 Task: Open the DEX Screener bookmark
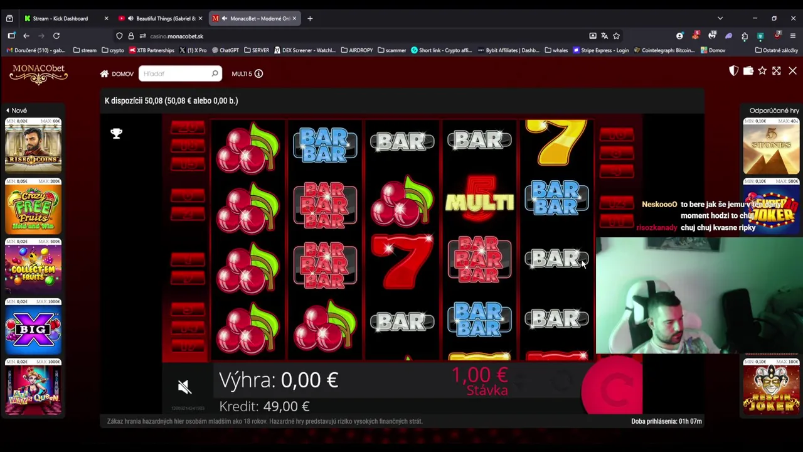304,50
